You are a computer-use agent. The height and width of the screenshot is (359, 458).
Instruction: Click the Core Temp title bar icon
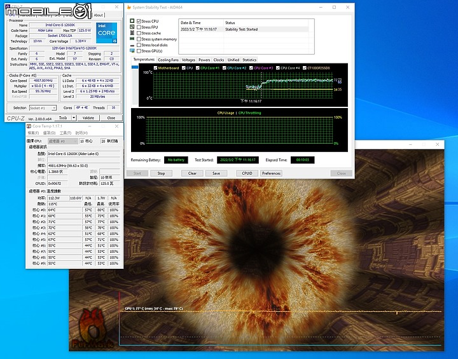29,126
